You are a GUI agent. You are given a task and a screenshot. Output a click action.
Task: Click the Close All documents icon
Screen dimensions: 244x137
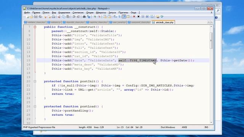click(49, 17)
